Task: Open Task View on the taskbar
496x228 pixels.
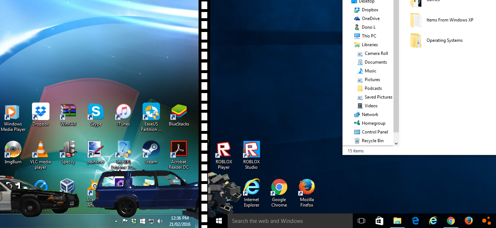Action: [x=361, y=221]
